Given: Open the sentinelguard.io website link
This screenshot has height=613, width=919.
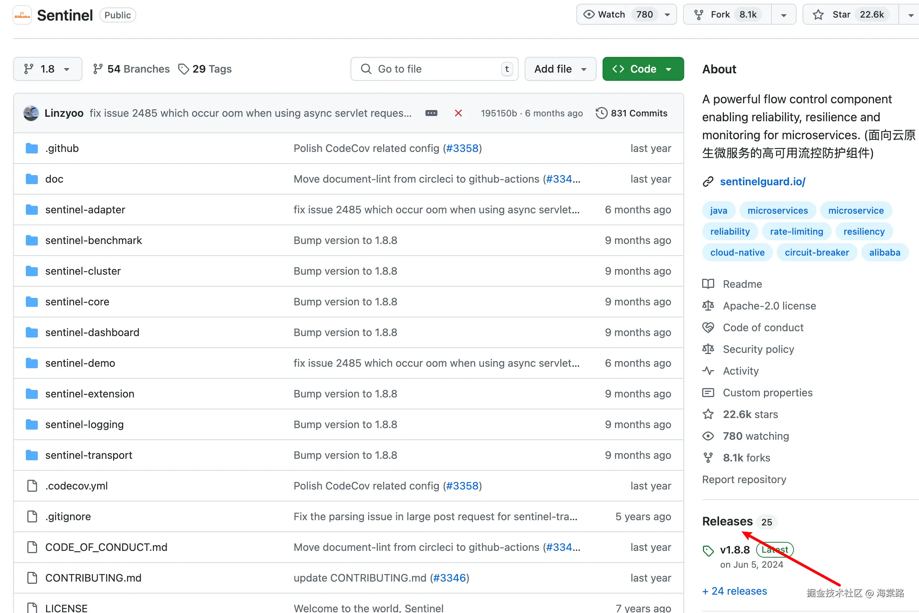Looking at the screenshot, I should click(x=762, y=182).
